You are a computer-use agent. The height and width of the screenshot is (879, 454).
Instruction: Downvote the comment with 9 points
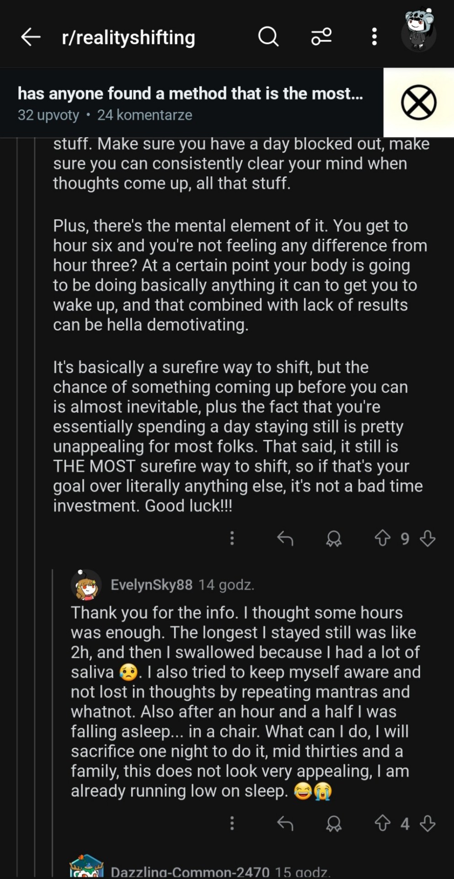(427, 538)
